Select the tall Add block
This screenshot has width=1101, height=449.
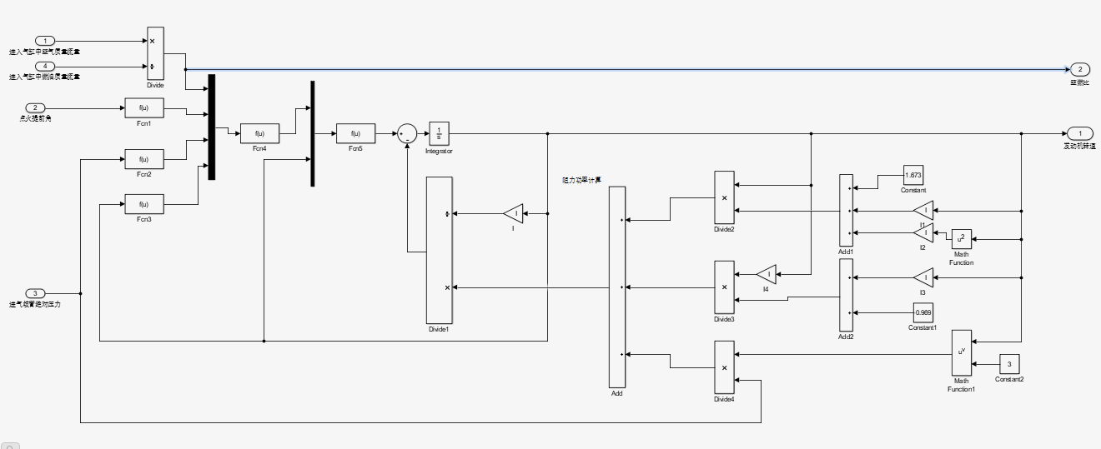point(617,287)
